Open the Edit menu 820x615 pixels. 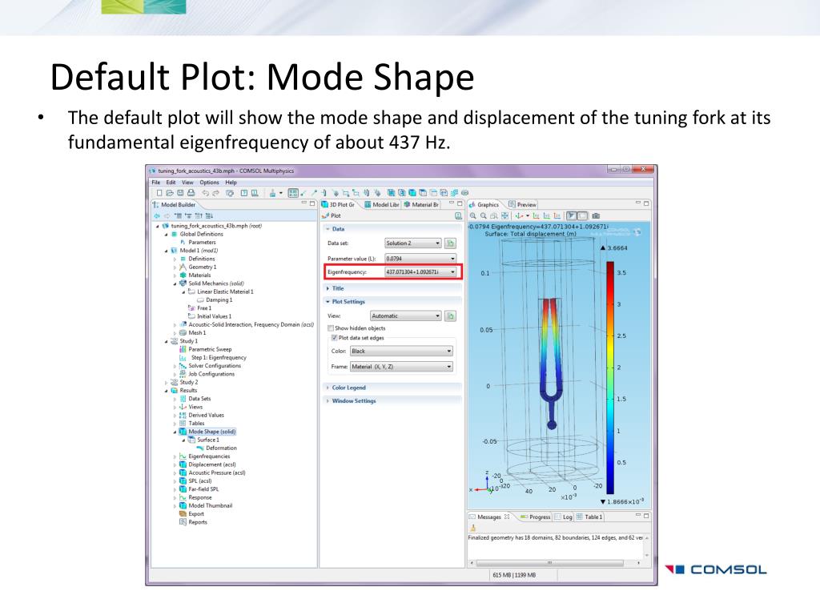(x=171, y=183)
